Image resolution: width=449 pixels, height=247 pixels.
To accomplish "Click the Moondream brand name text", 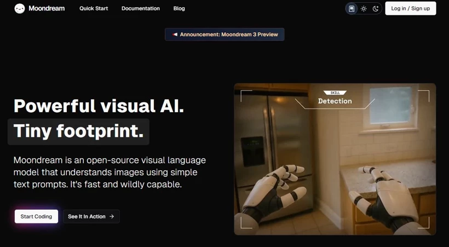I will point(47,9).
